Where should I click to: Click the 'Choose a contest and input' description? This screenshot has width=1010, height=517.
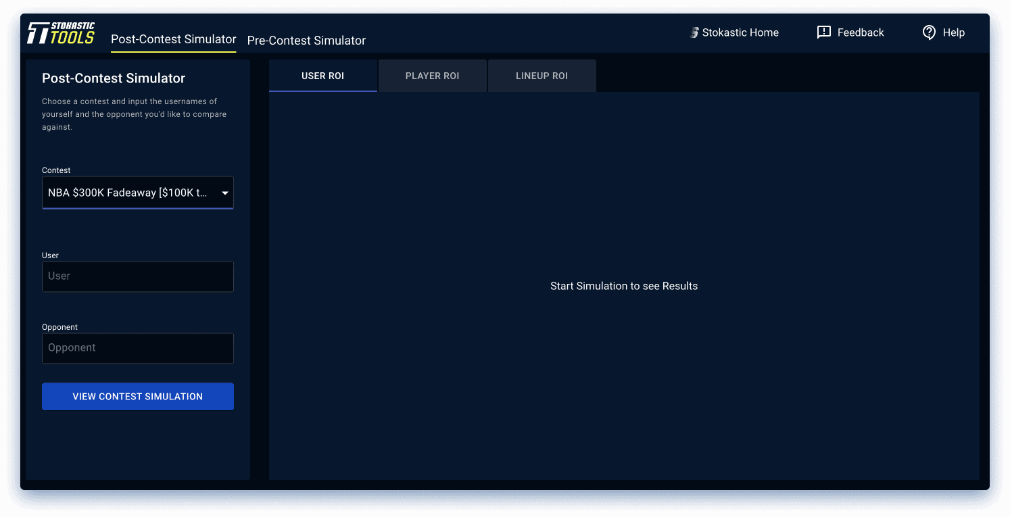click(x=135, y=114)
